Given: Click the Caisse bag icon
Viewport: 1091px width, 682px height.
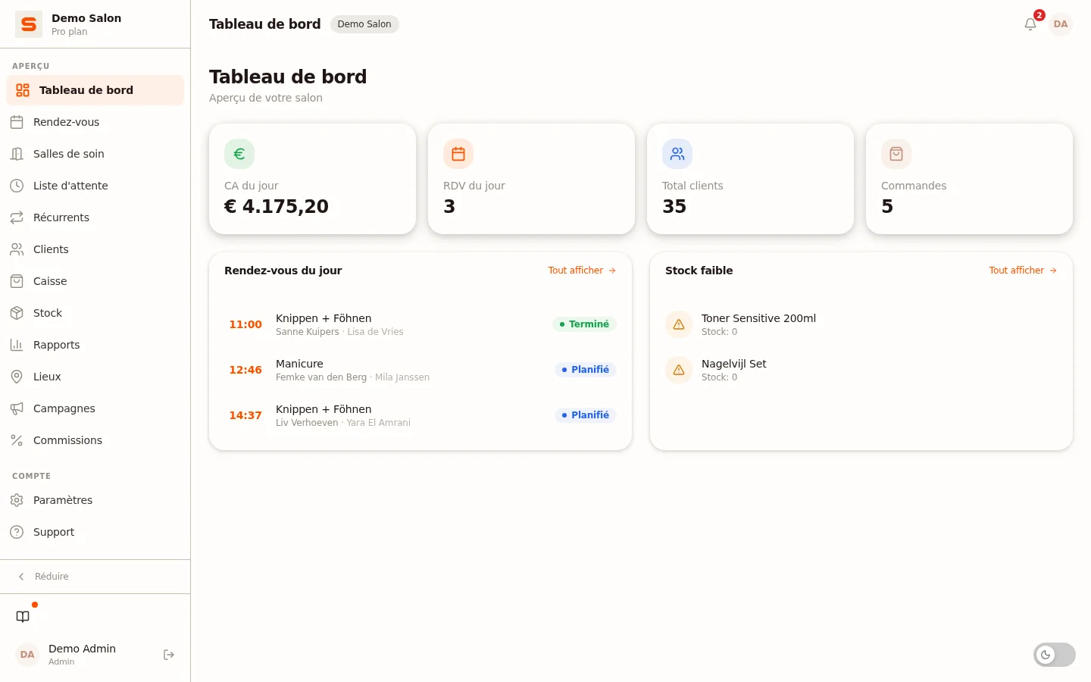Looking at the screenshot, I should (x=17, y=281).
